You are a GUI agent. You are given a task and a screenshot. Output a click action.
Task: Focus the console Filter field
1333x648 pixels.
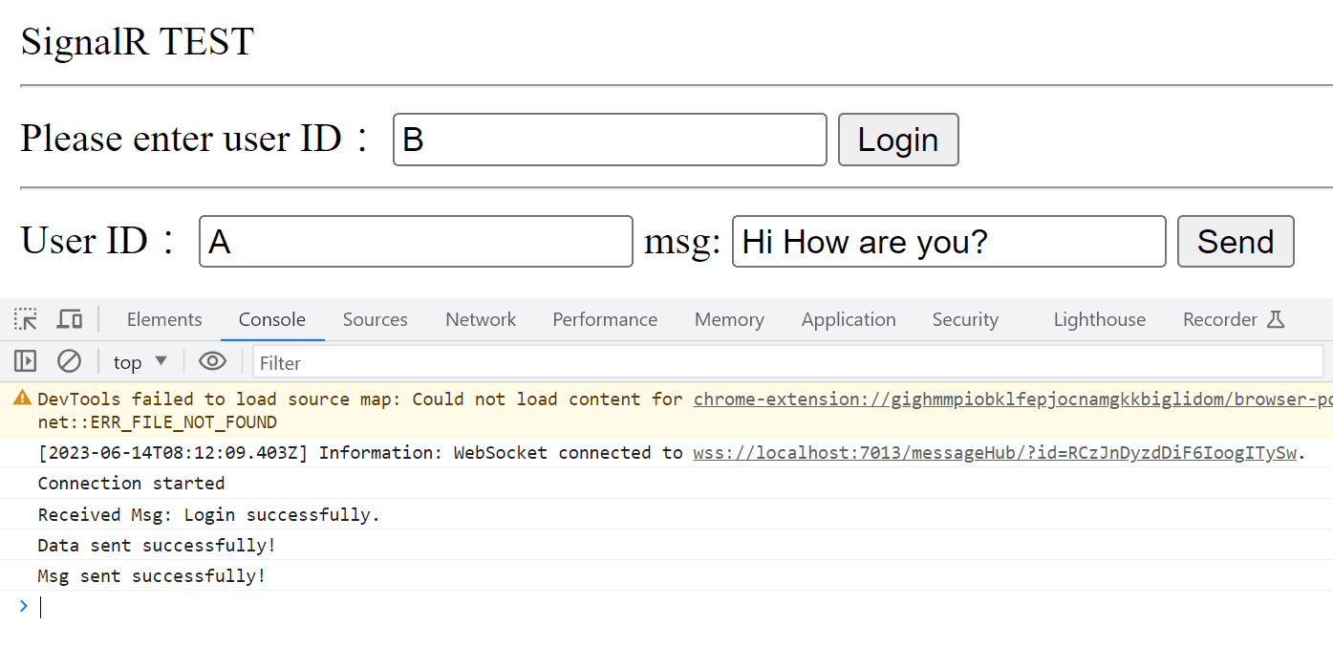coord(788,362)
